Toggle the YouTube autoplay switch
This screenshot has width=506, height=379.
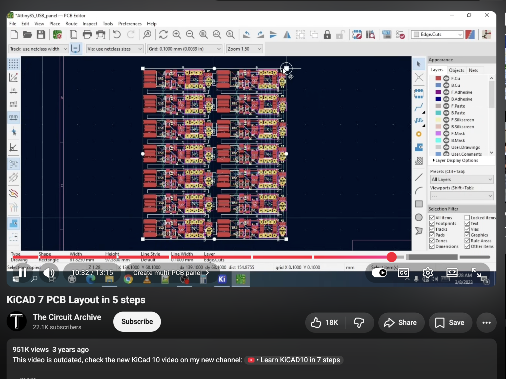point(379,273)
